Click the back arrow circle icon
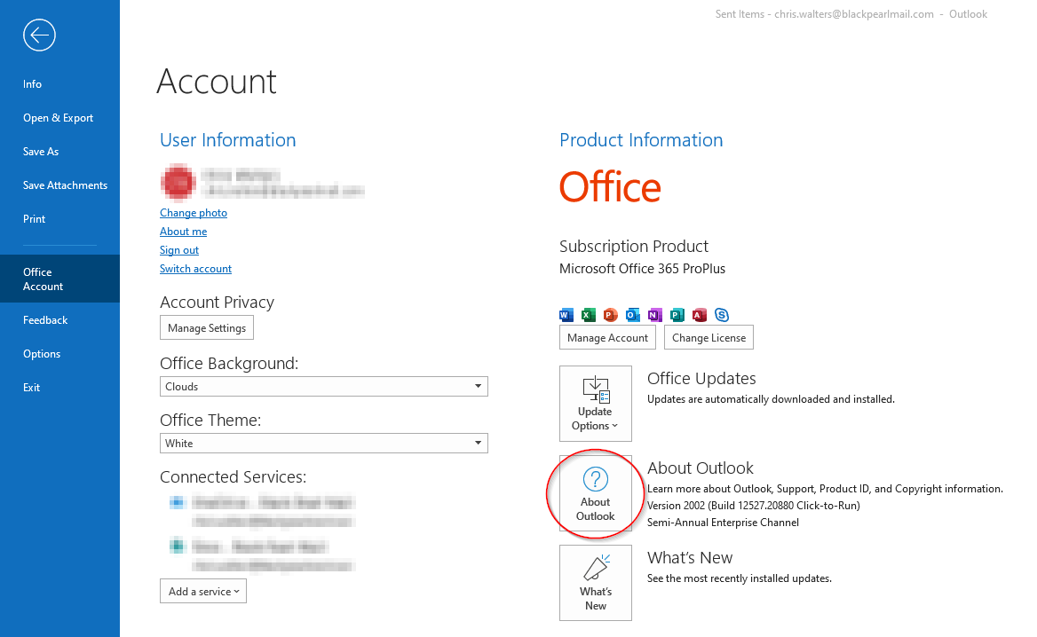 [x=39, y=35]
